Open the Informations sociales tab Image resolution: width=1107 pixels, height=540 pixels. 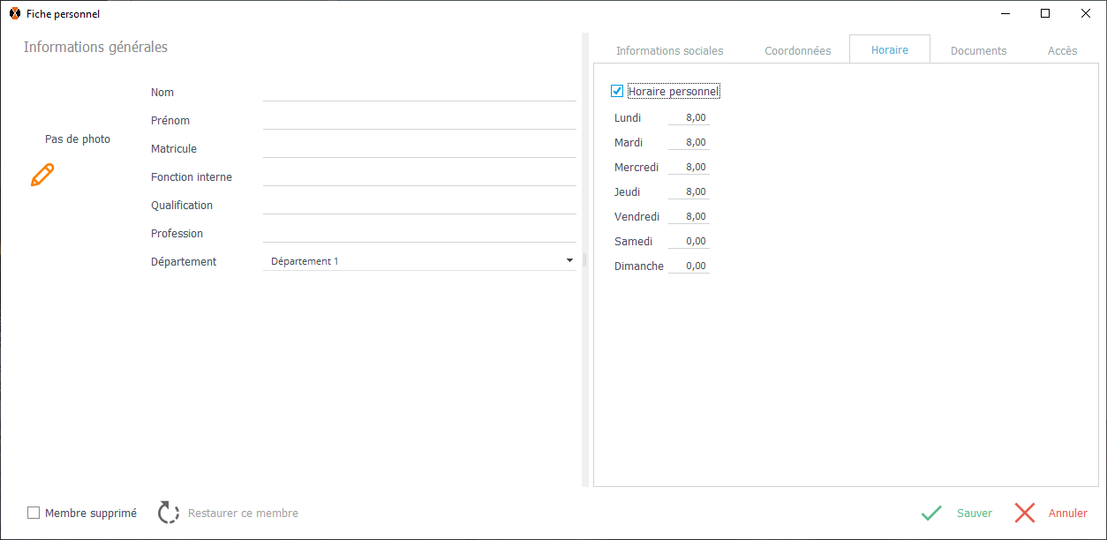[669, 50]
